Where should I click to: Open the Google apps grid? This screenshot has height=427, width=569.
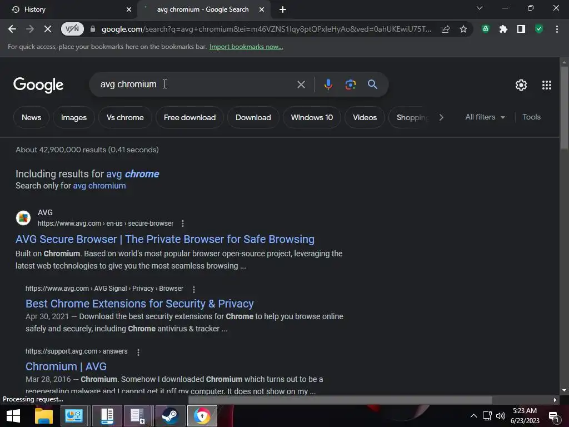point(547,85)
